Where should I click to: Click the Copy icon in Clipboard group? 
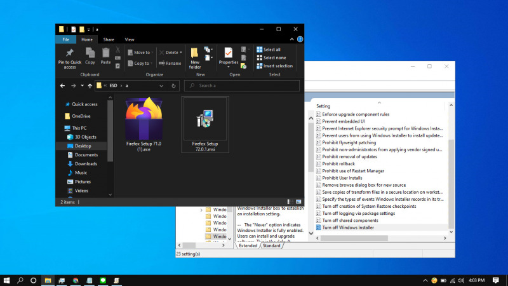click(x=90, y=53)
